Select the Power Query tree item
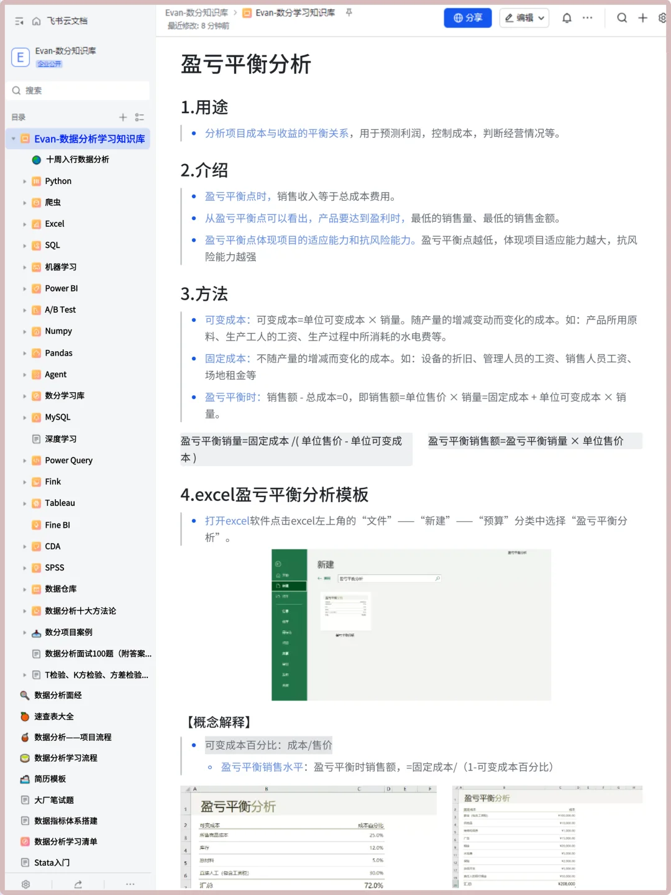 point(68,461)
